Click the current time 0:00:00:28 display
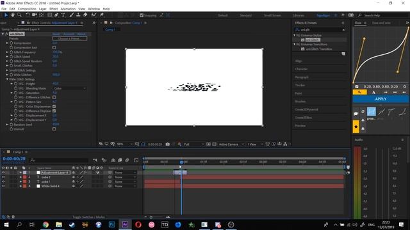 (x=14, y=159)
